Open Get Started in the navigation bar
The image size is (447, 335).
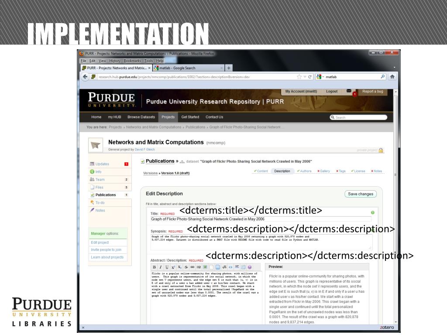[x=190, y=117]
